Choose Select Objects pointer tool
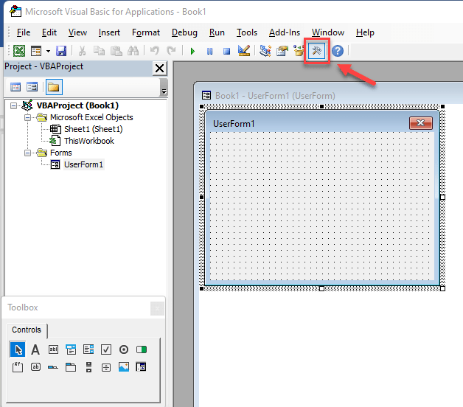The height and width of the screenshot is (407, 463). coord(18,349)
